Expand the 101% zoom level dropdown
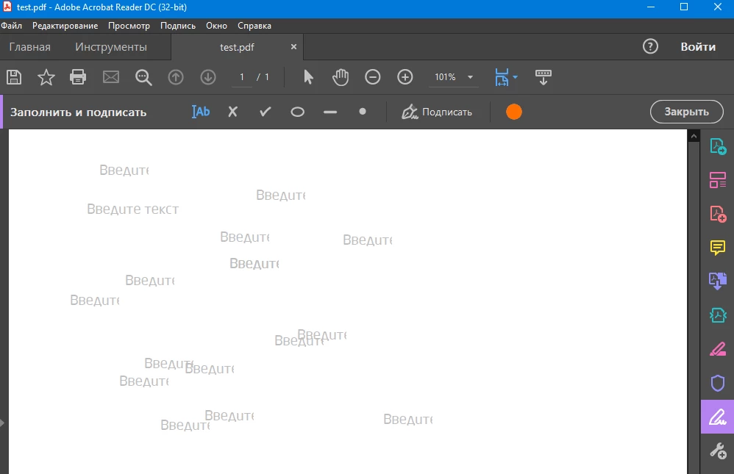Screen dimensions: 734x474 click(470, 77)
